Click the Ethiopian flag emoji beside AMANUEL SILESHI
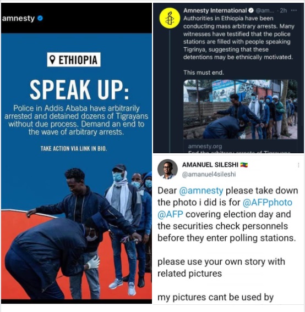Viewport: 305px width, 312px height. tap(244, 165)
